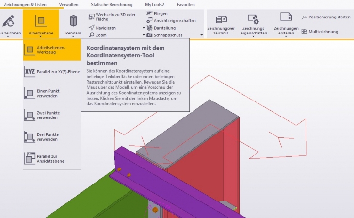The height and width of the screenshot is (218, 354).
Task: Click Parallel zur Ansichtsebene icon
Action: (30, 159)
